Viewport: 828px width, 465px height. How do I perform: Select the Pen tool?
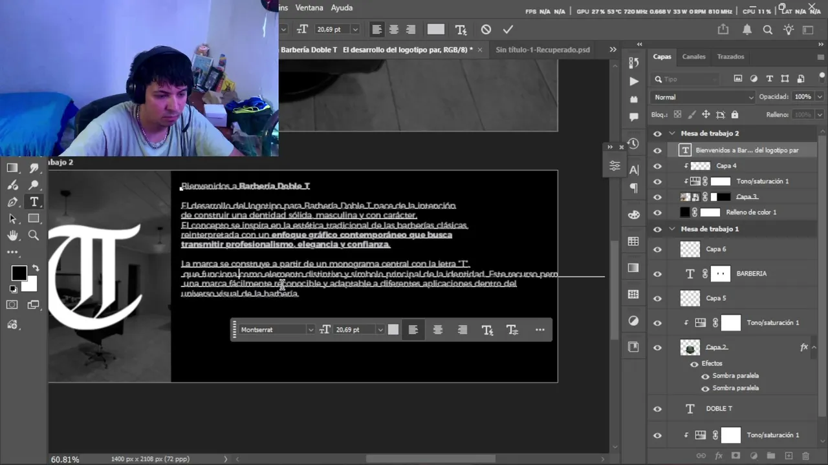[12, 202]
